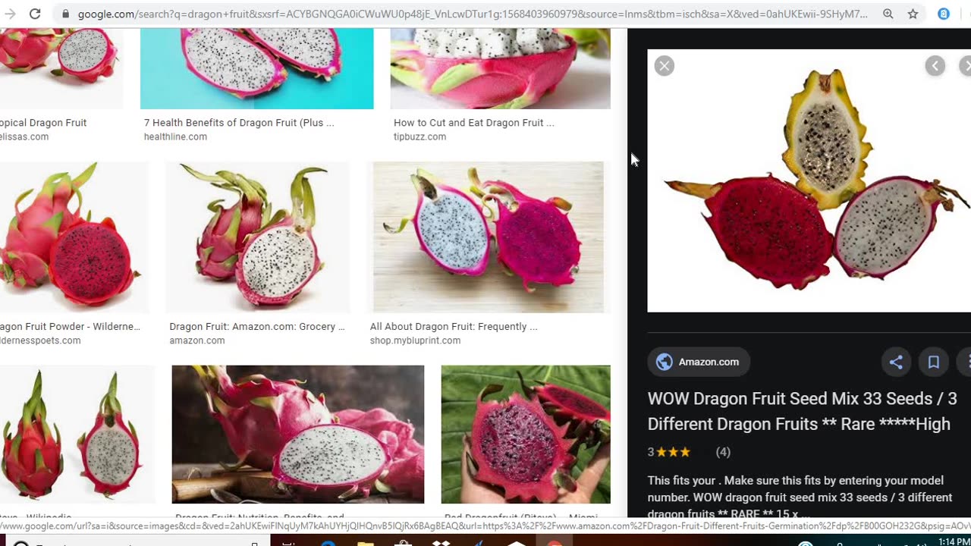Click the google.com address bar
This screenshot has width=971, height=546.
tap(472, 14)
